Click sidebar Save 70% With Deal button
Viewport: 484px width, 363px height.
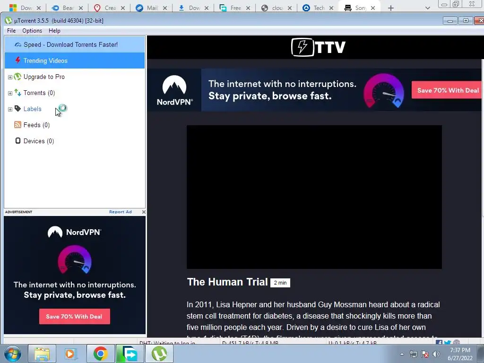[x=74, y=316]
